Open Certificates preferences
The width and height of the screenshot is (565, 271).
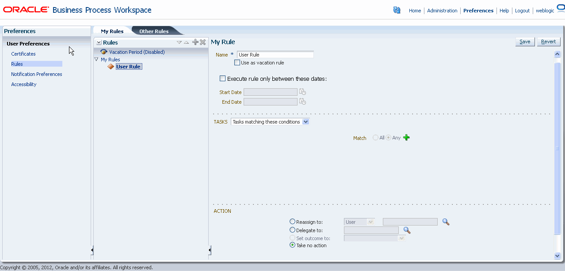23,54
